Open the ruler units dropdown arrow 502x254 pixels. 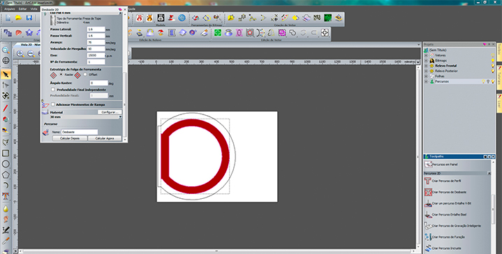pos(418,61)
